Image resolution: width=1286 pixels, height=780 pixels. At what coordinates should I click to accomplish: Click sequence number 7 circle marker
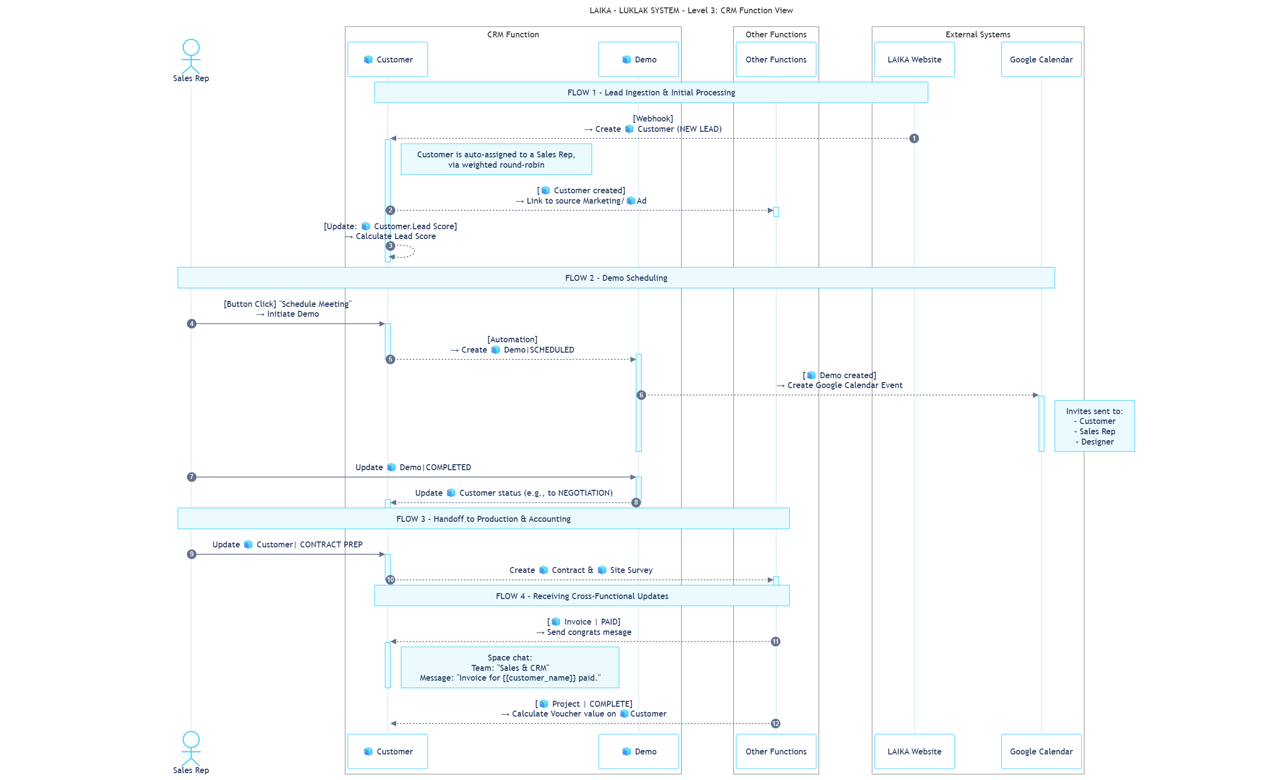191,477
